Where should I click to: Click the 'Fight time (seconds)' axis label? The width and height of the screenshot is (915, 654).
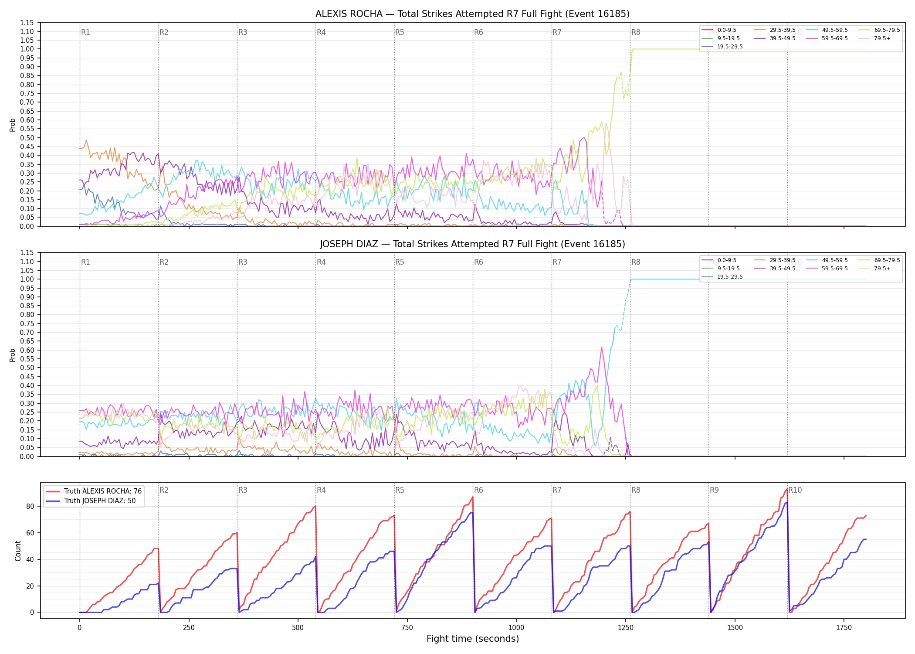tap(473, 639)
